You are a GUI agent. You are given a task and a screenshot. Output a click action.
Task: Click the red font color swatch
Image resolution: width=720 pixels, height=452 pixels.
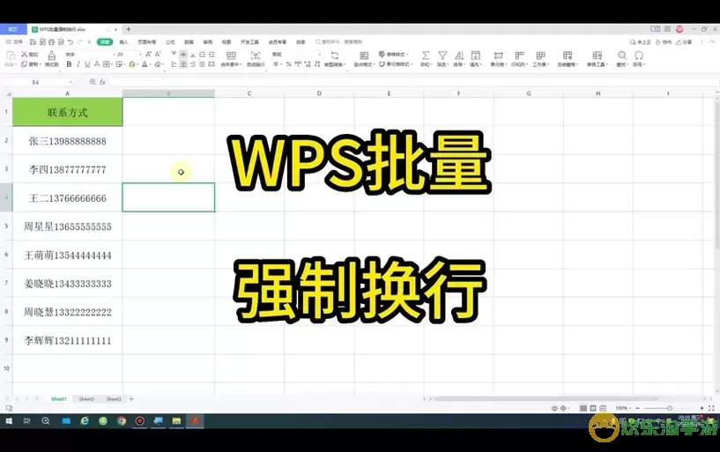point(145,64)
